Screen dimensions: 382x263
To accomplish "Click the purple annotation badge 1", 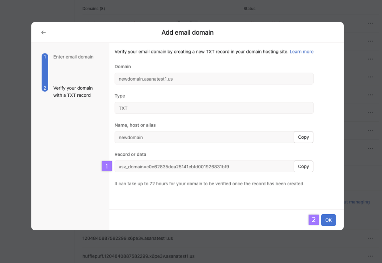I will 107,166.
